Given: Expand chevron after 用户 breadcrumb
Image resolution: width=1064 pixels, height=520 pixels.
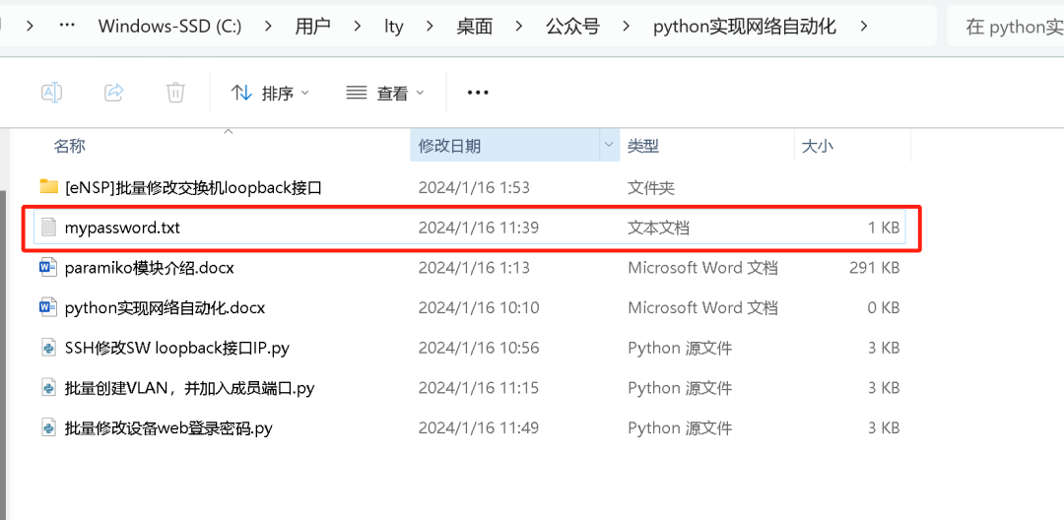Looking at the screenshot, I should [357, 27].
